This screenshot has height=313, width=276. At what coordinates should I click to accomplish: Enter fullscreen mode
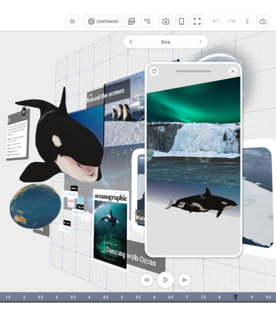(x=197, y=21)
